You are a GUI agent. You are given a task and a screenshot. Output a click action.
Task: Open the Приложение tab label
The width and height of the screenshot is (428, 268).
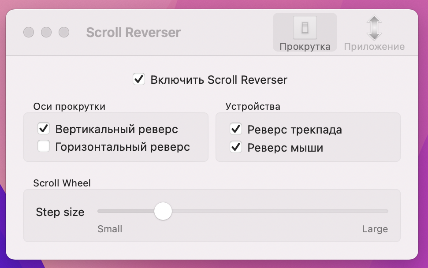[x=374, y=46]
